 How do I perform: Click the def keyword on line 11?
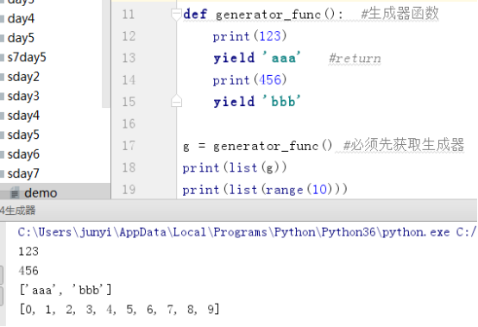click(195, 14)
